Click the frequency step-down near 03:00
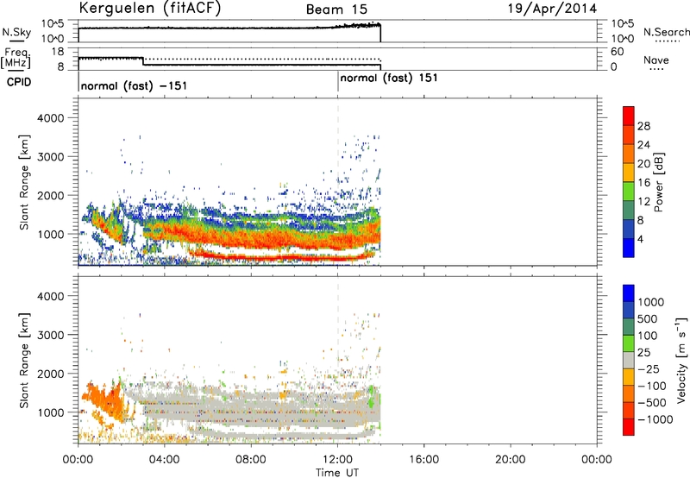The width and height of the screenshot is (690, 478). point(143,61)
